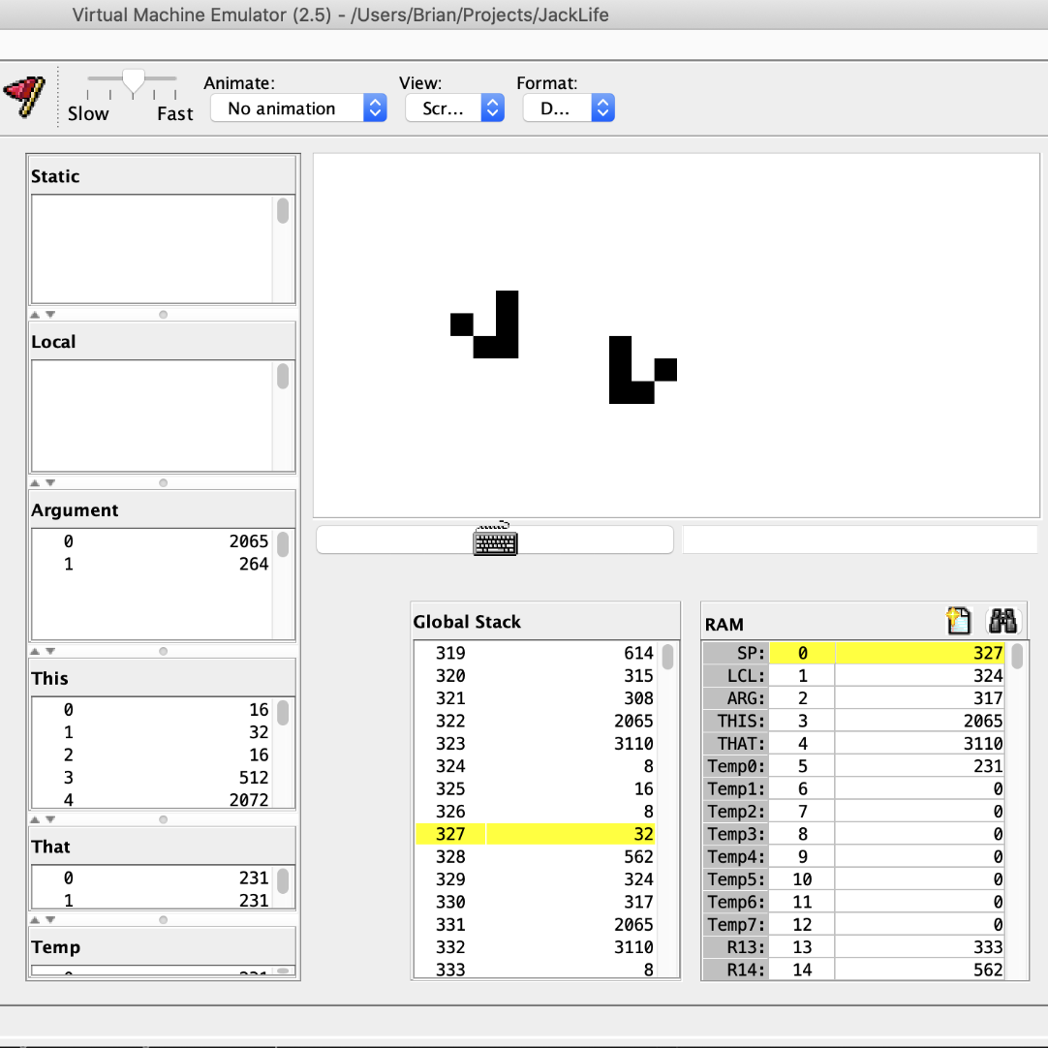Image resolution: width=1048 pixels, height=1048 pixels.
Task: Open the Format dropdown
Action: (569, 108)
